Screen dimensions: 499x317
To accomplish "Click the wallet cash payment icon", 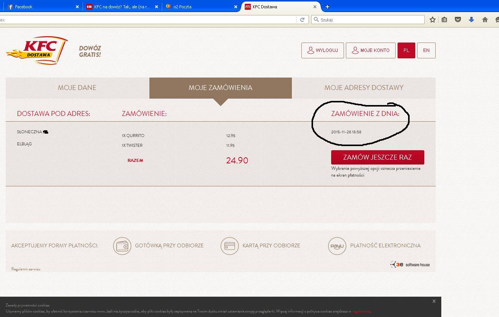I will coord(122,246).
